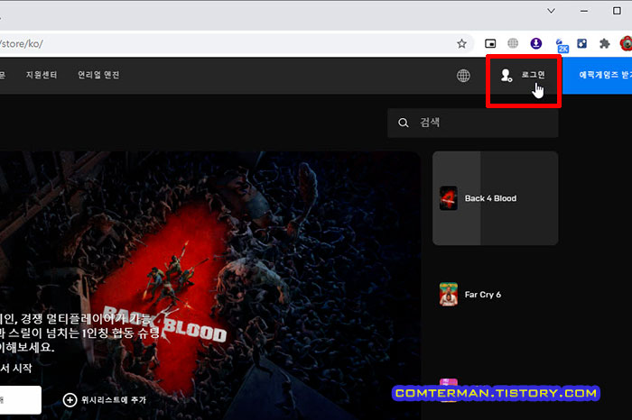Focus the 검색 search field
632x420 pixels.
[473, 123]
